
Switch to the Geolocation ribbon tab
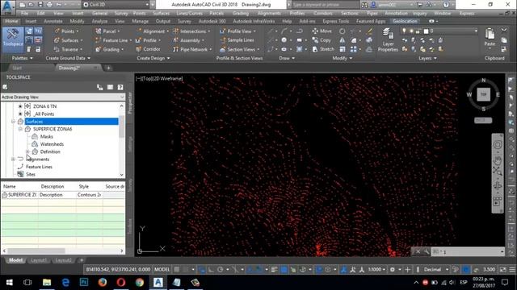click(405, 21)
